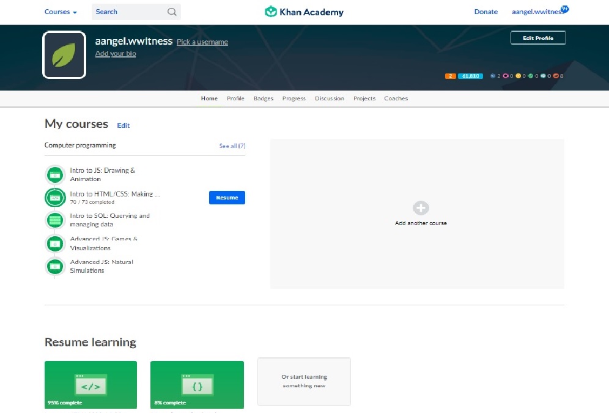Click the See all (7) link
Screen dimensions: 609x413
click(x=232, y=146)
